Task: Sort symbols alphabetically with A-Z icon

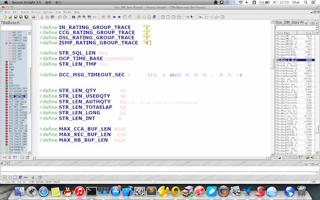Action: point(4,157)
